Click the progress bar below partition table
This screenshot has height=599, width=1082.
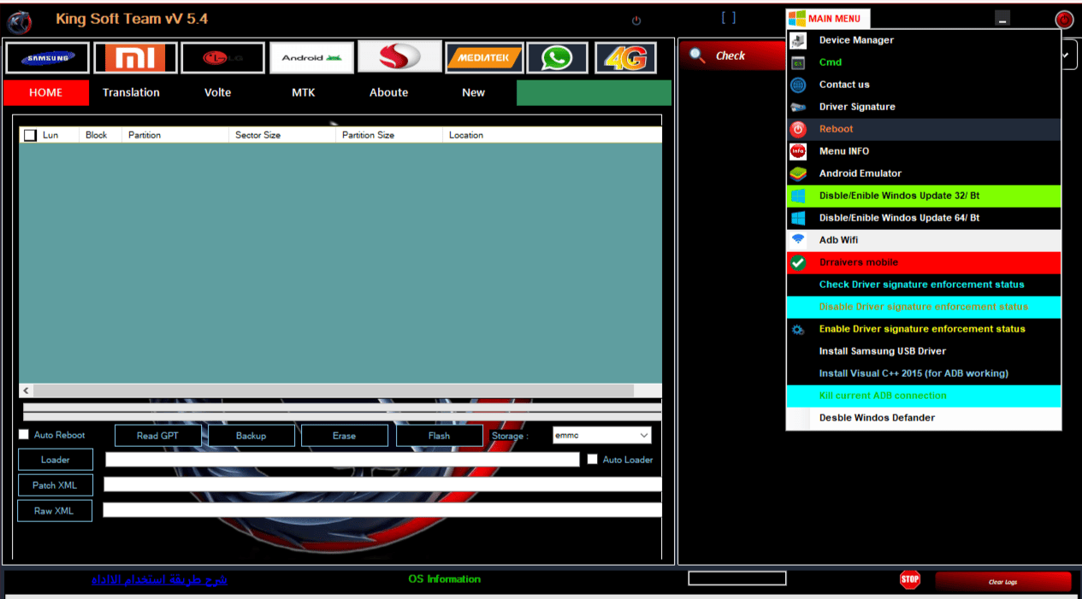[342, 411]
